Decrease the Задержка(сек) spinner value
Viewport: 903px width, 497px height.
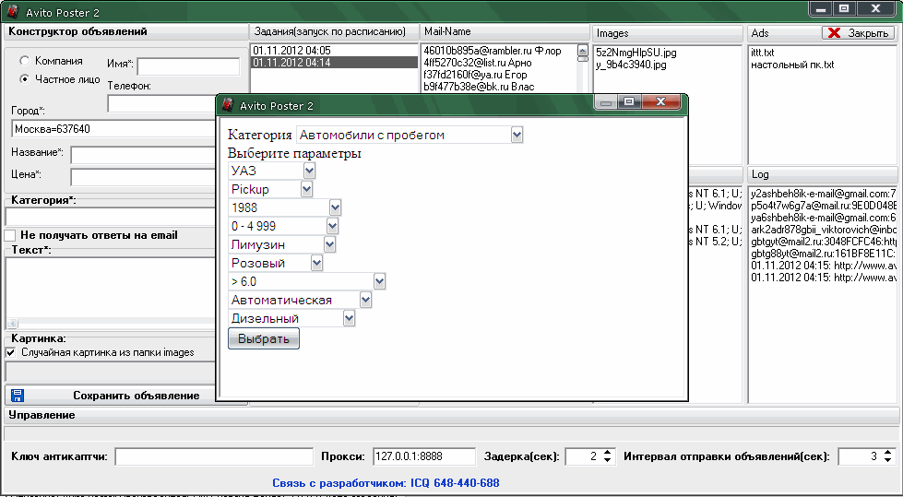(608, 460)
